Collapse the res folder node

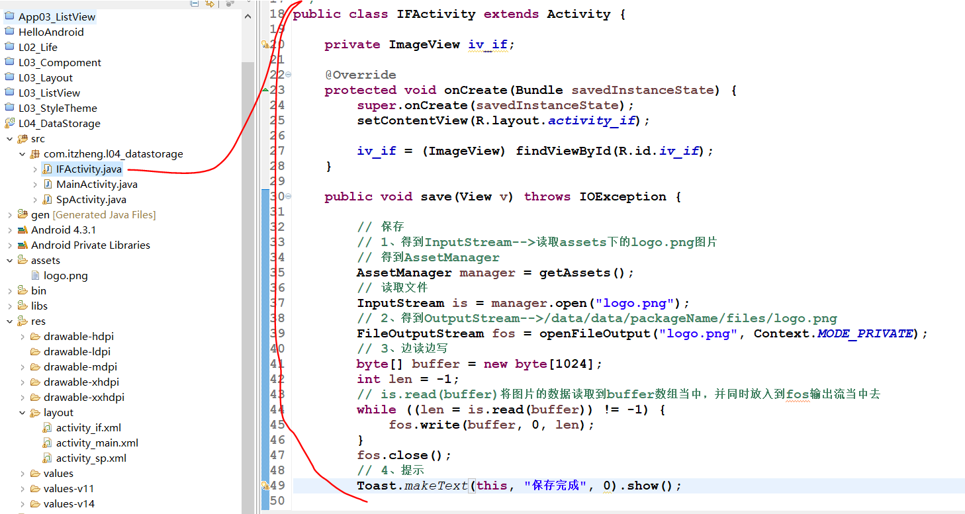pyautogui.click(x=9, y=321)
